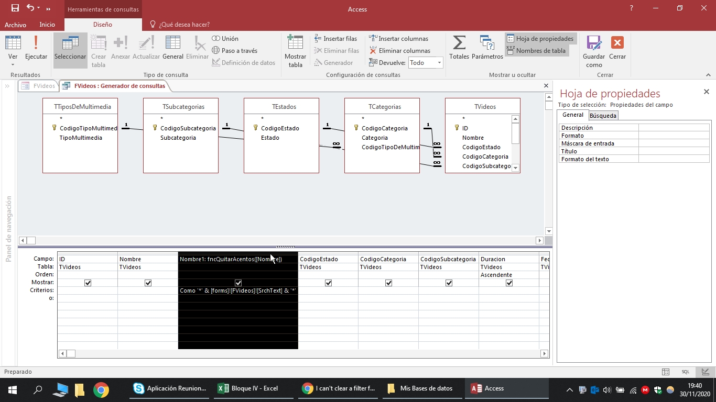
Task: Open Excel Bloque IV from taskbar
Action: [248, 388]
